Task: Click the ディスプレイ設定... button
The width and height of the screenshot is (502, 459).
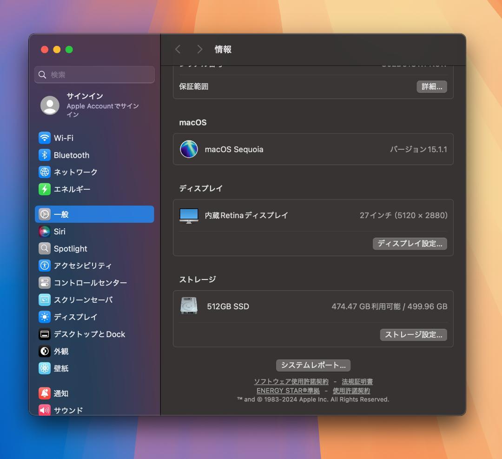Action: pos(410,243)
